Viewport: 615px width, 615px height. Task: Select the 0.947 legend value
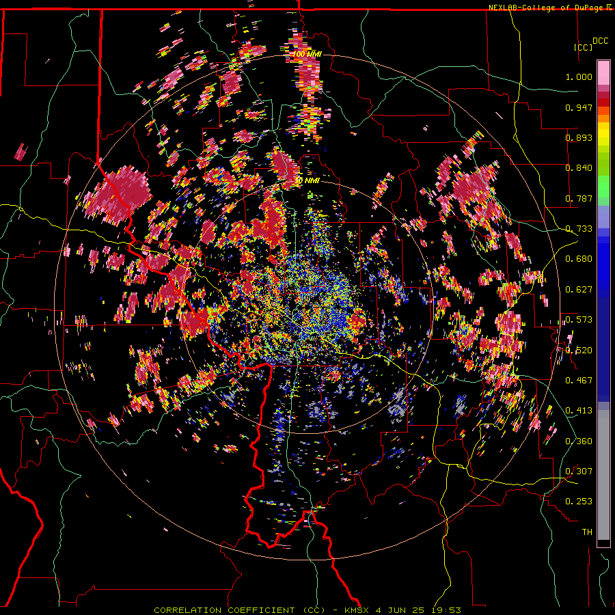(579, 107)
